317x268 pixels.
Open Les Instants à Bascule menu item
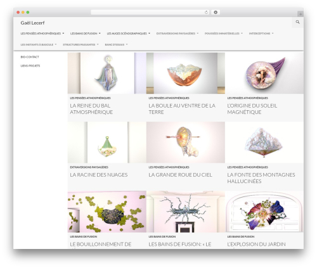(37, 44)
